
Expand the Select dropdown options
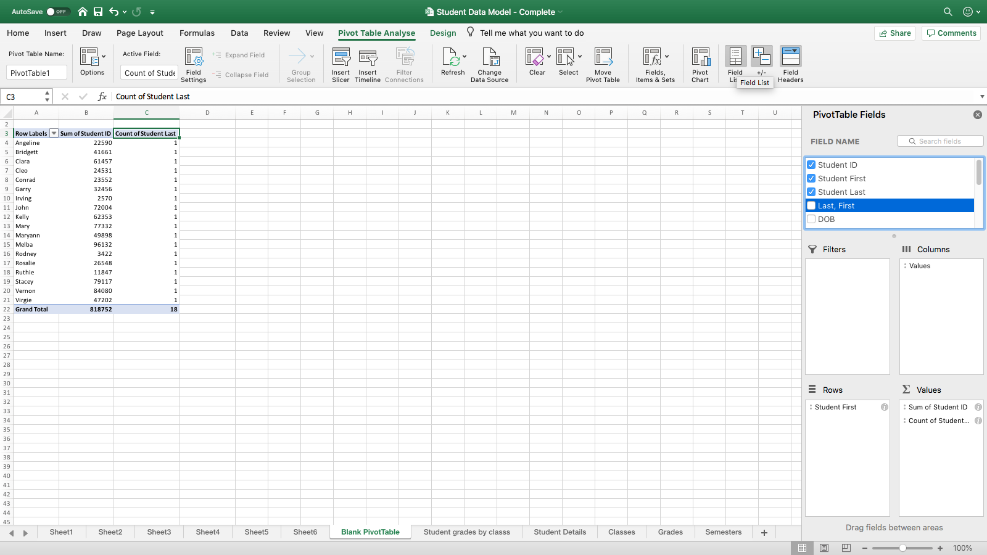tap(579, 57)
